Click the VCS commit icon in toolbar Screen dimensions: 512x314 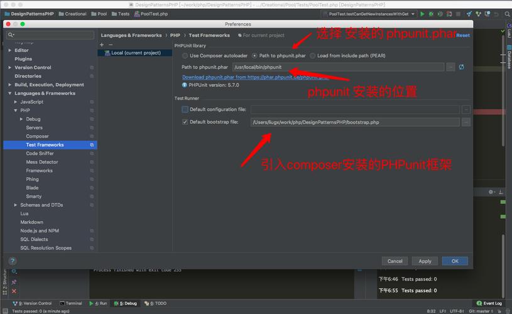pos(478,14)
